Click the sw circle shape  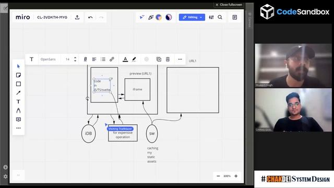point(152,134)
